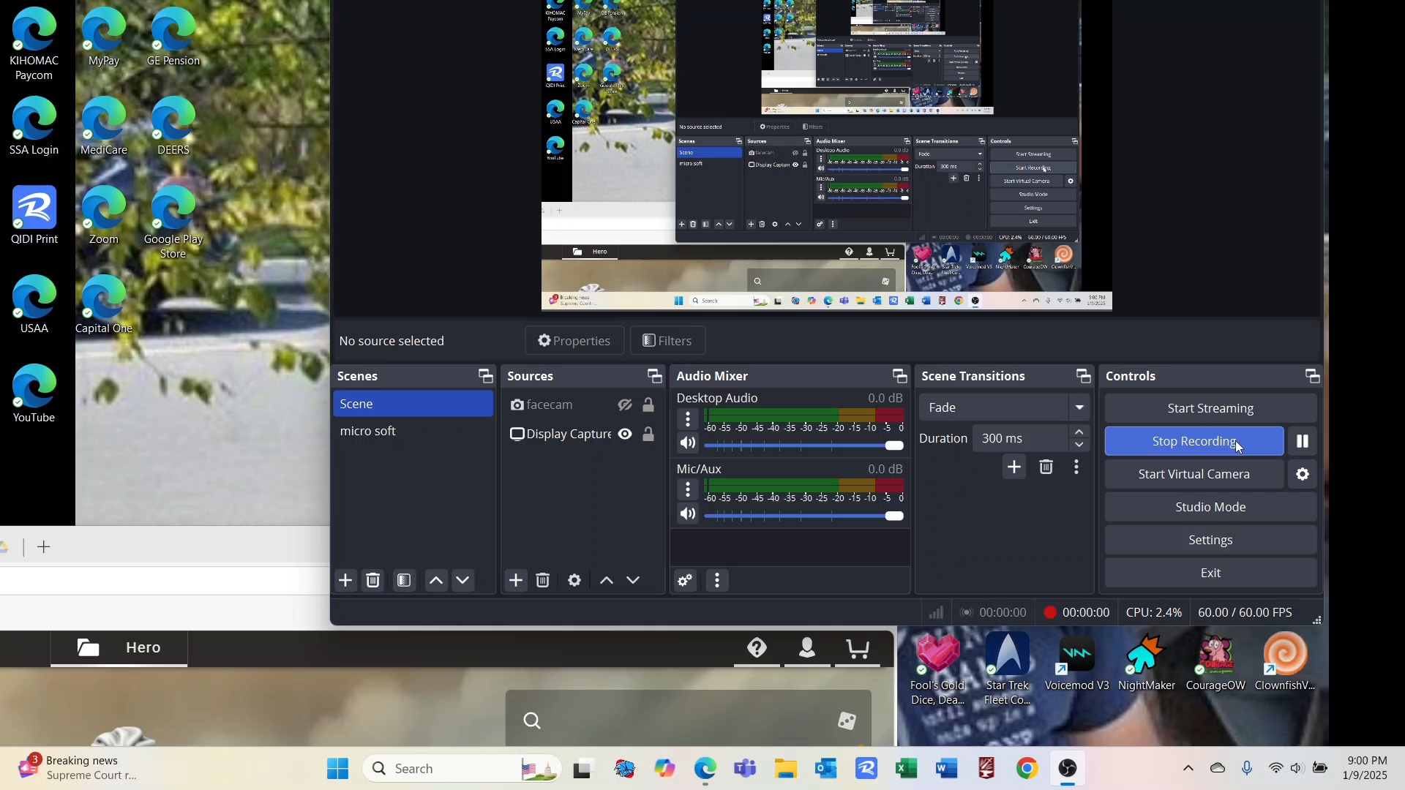Select the micro soft scene

(368, 432)
